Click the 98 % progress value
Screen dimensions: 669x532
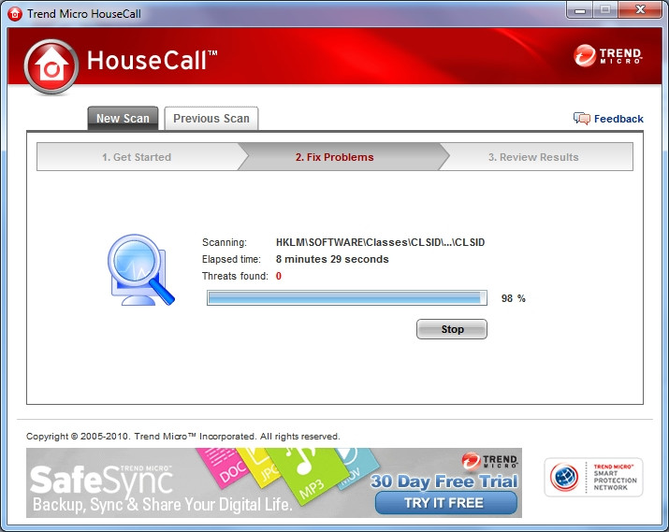pos(514,298)
